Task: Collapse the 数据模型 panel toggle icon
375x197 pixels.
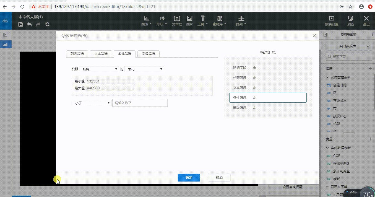Action: [325, 35]
